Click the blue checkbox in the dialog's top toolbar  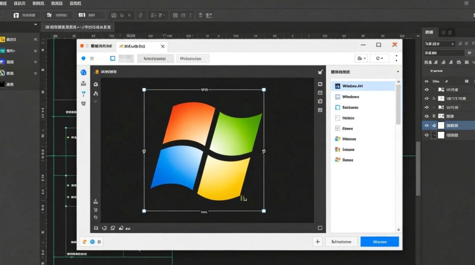(112, 58)
